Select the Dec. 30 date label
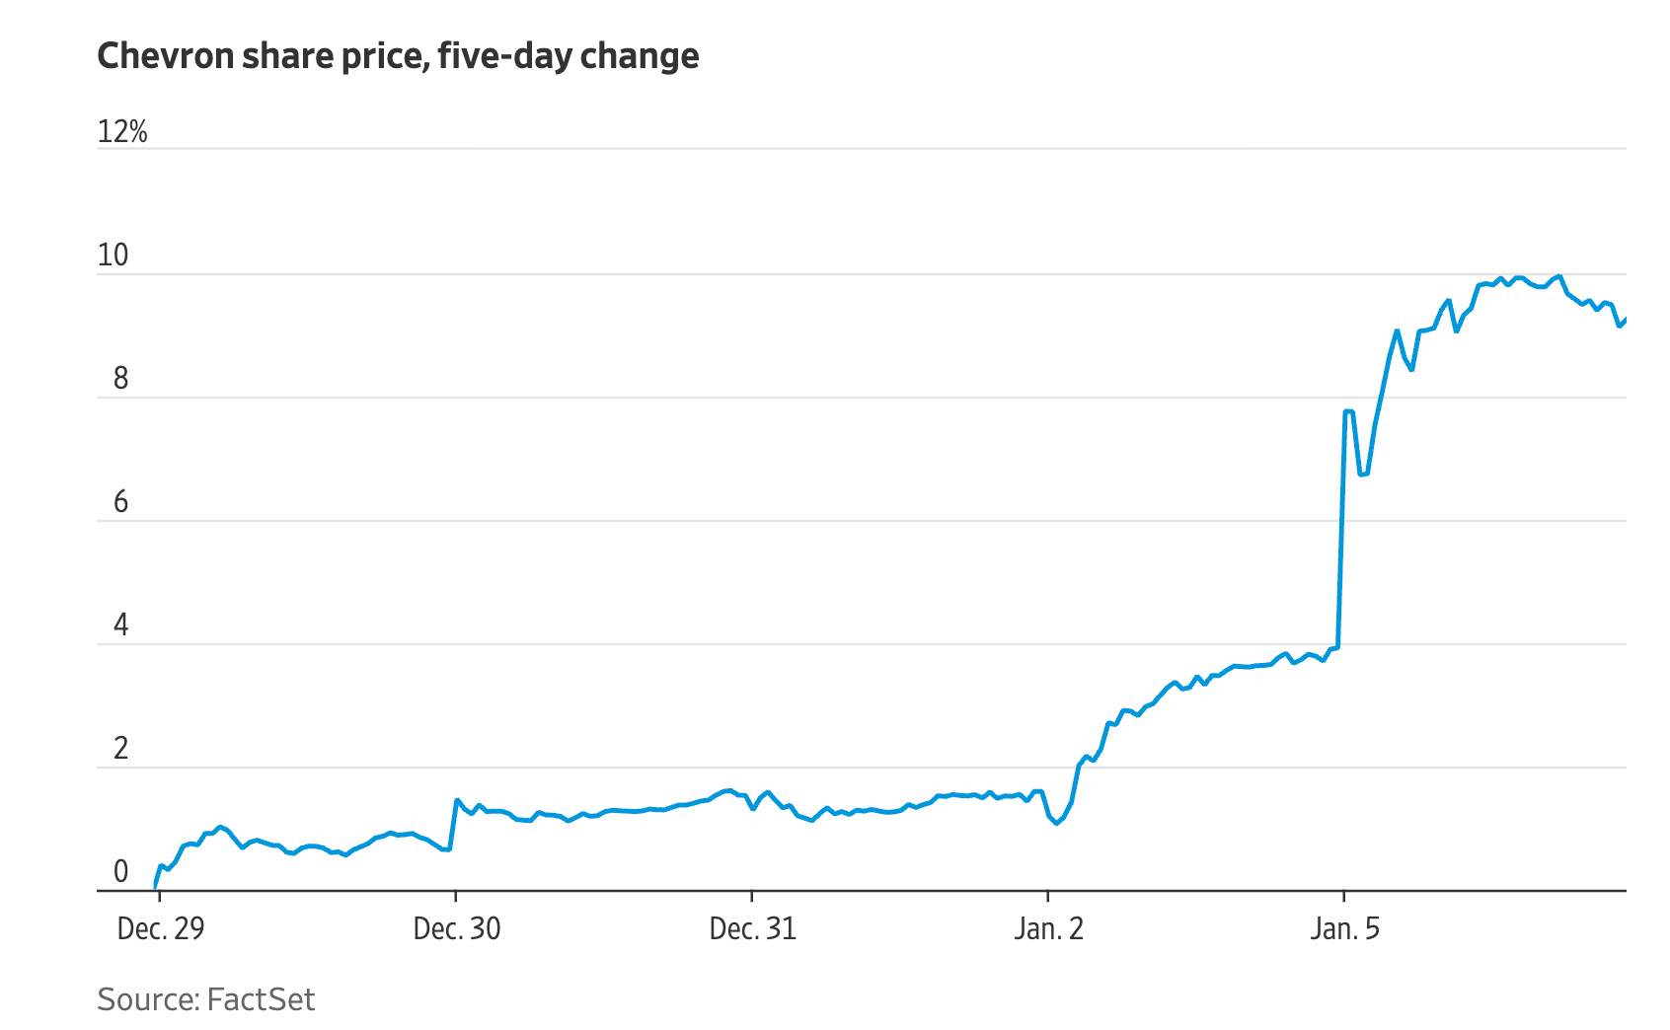 click(x=457, y=928)
